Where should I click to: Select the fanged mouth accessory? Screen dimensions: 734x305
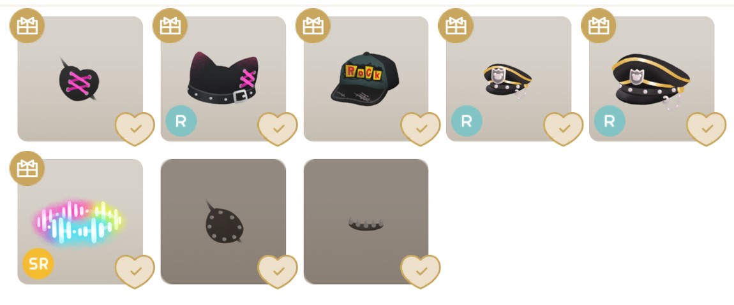[366, 222]
